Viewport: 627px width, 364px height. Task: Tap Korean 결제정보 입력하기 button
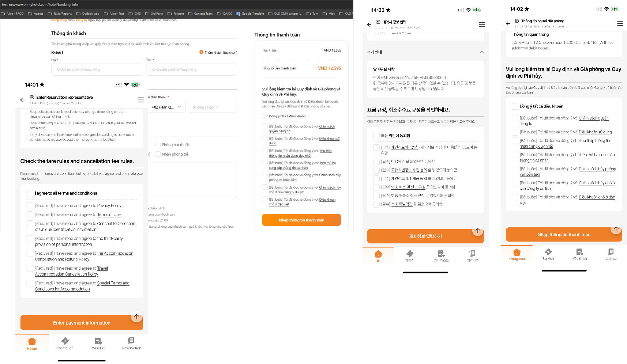pos(425,236)
